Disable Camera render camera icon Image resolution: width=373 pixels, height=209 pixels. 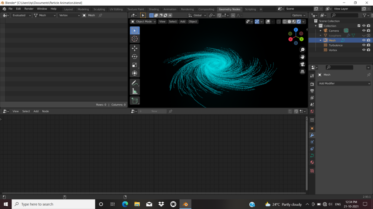click(369, 31)
